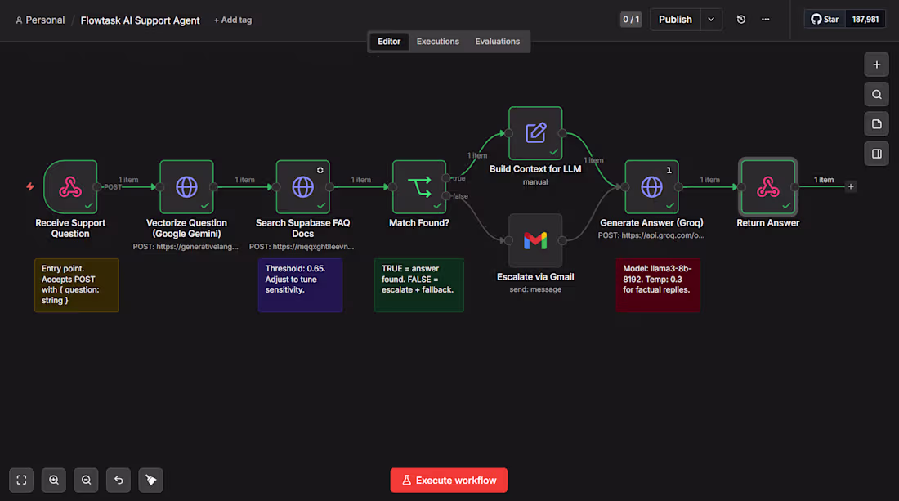This screenshot has width=899, height=501.
Task: Click the POST output label on webhook
Action: (x=113, y=187)
